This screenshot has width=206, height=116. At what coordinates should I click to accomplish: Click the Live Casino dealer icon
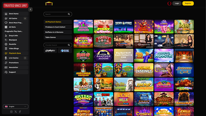[6, 58]
